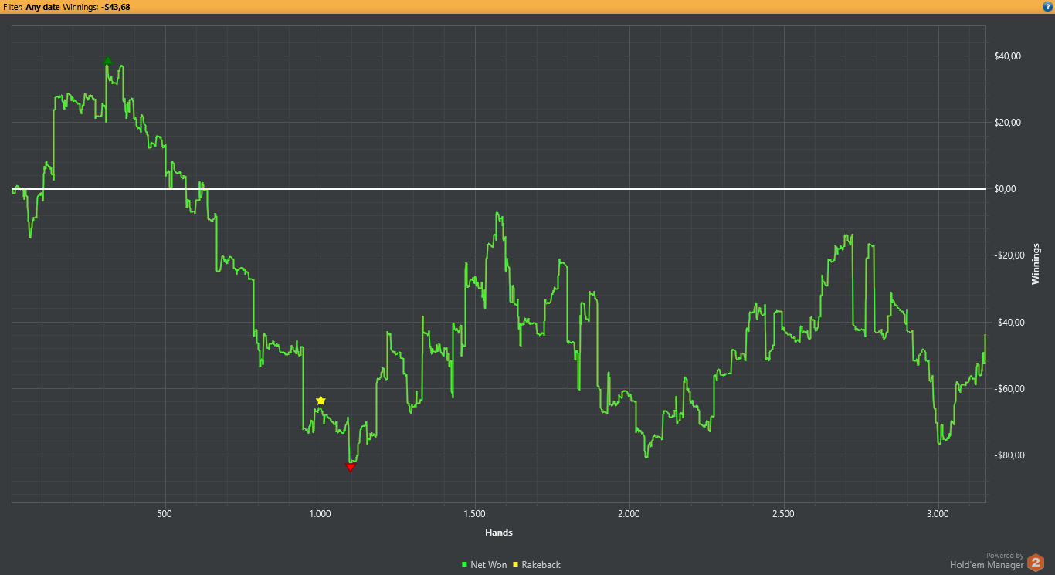Image resolution: width=1055 pixels, height=575 pixels.
Task: Click the '2.500' hands axis label
Action: point(783,513)
